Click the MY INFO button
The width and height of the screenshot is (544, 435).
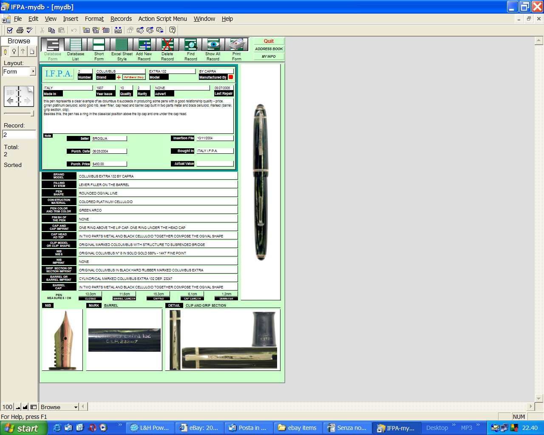269,56
